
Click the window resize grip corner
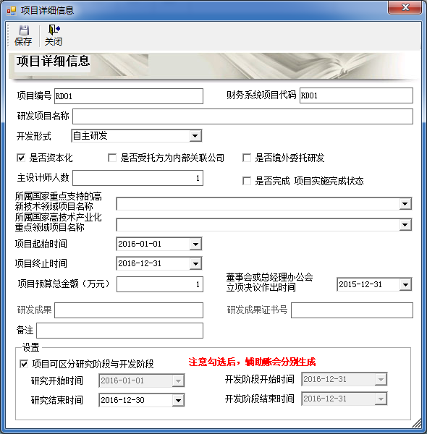coord(417,423)
